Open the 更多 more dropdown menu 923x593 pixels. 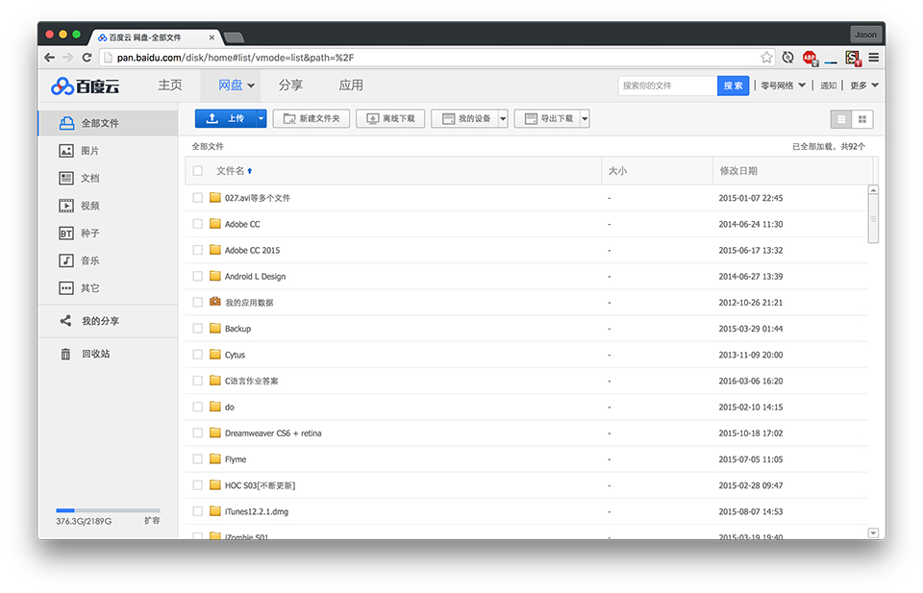point(864,86)
